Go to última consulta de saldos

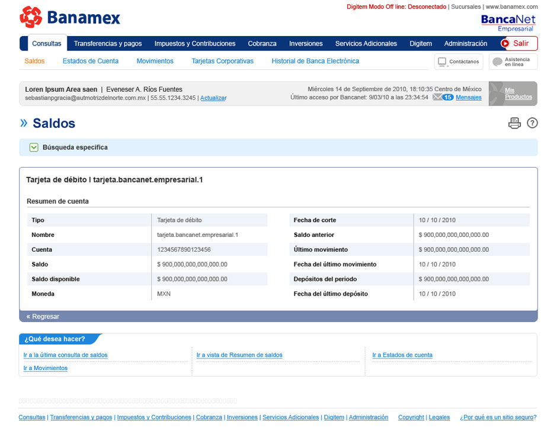(65, 355)
